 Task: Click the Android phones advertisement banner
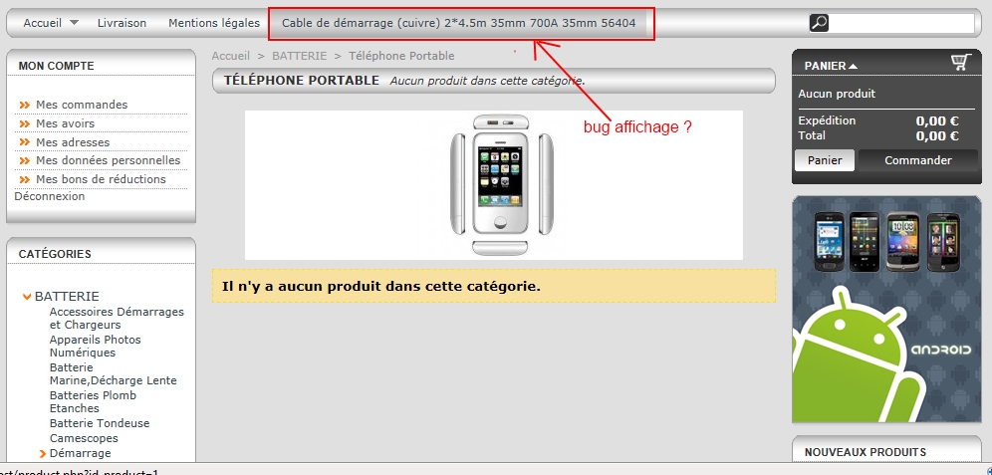tap(886, 310)
